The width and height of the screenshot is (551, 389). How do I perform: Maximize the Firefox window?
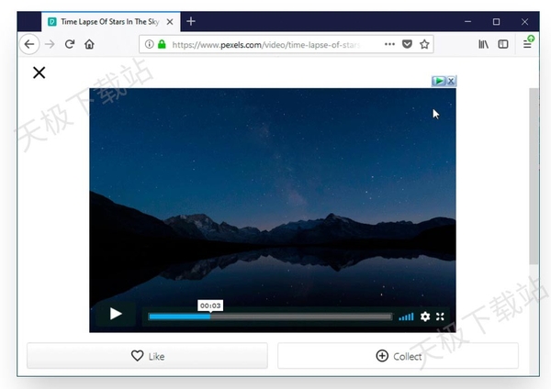pyautogui.click(x=496, y=22)
